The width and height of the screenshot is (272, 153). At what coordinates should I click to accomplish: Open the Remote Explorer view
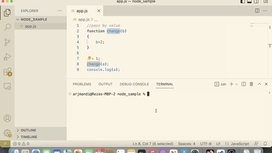pos(7,86)
